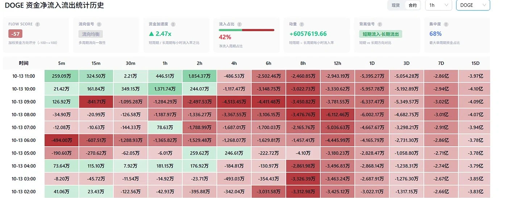This screenshot has width=529, height=198.
Task: Click the -841.71万 cell
Action: click(96, 102)
